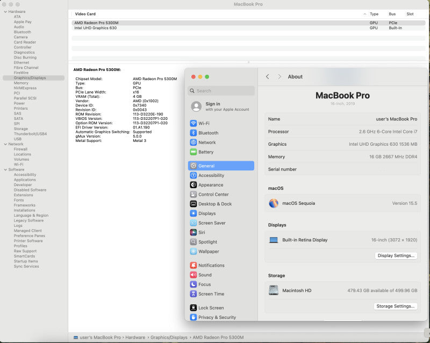The height and width of the screenshot is (343, 430).
Task: Sort by the Video Card column header
Action: (x=85, y=14)
